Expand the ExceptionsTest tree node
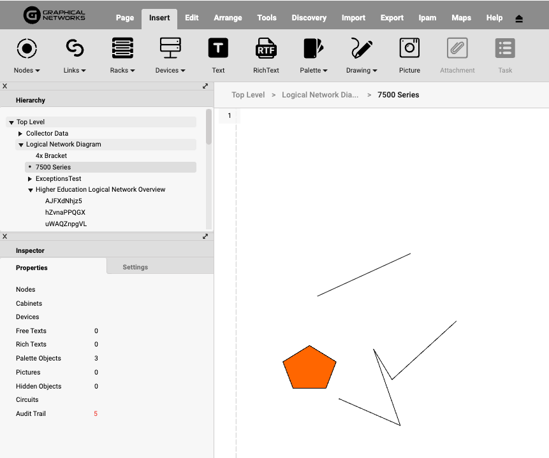 tap(30, 179)
